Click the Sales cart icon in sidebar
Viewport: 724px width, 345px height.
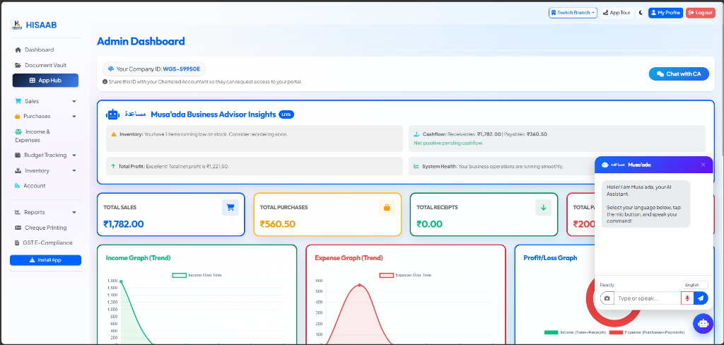pos(18,101)
